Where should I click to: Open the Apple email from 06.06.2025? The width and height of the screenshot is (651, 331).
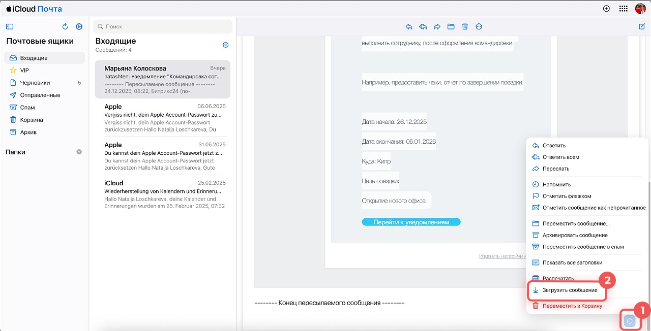(x=162, y=119)
